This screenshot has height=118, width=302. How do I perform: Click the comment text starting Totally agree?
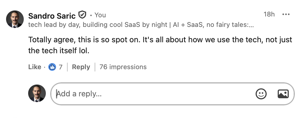tap(160, 40)
